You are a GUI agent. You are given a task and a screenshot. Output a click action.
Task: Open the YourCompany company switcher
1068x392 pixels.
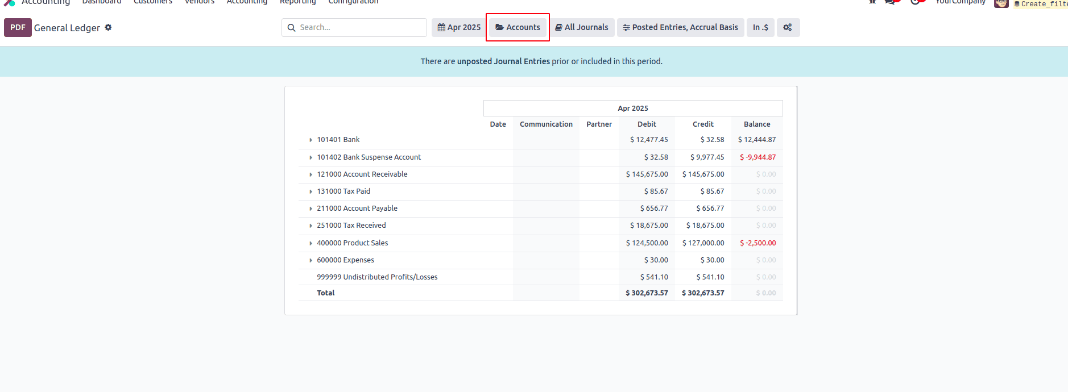pyautogui.click(x=961, y=2)
